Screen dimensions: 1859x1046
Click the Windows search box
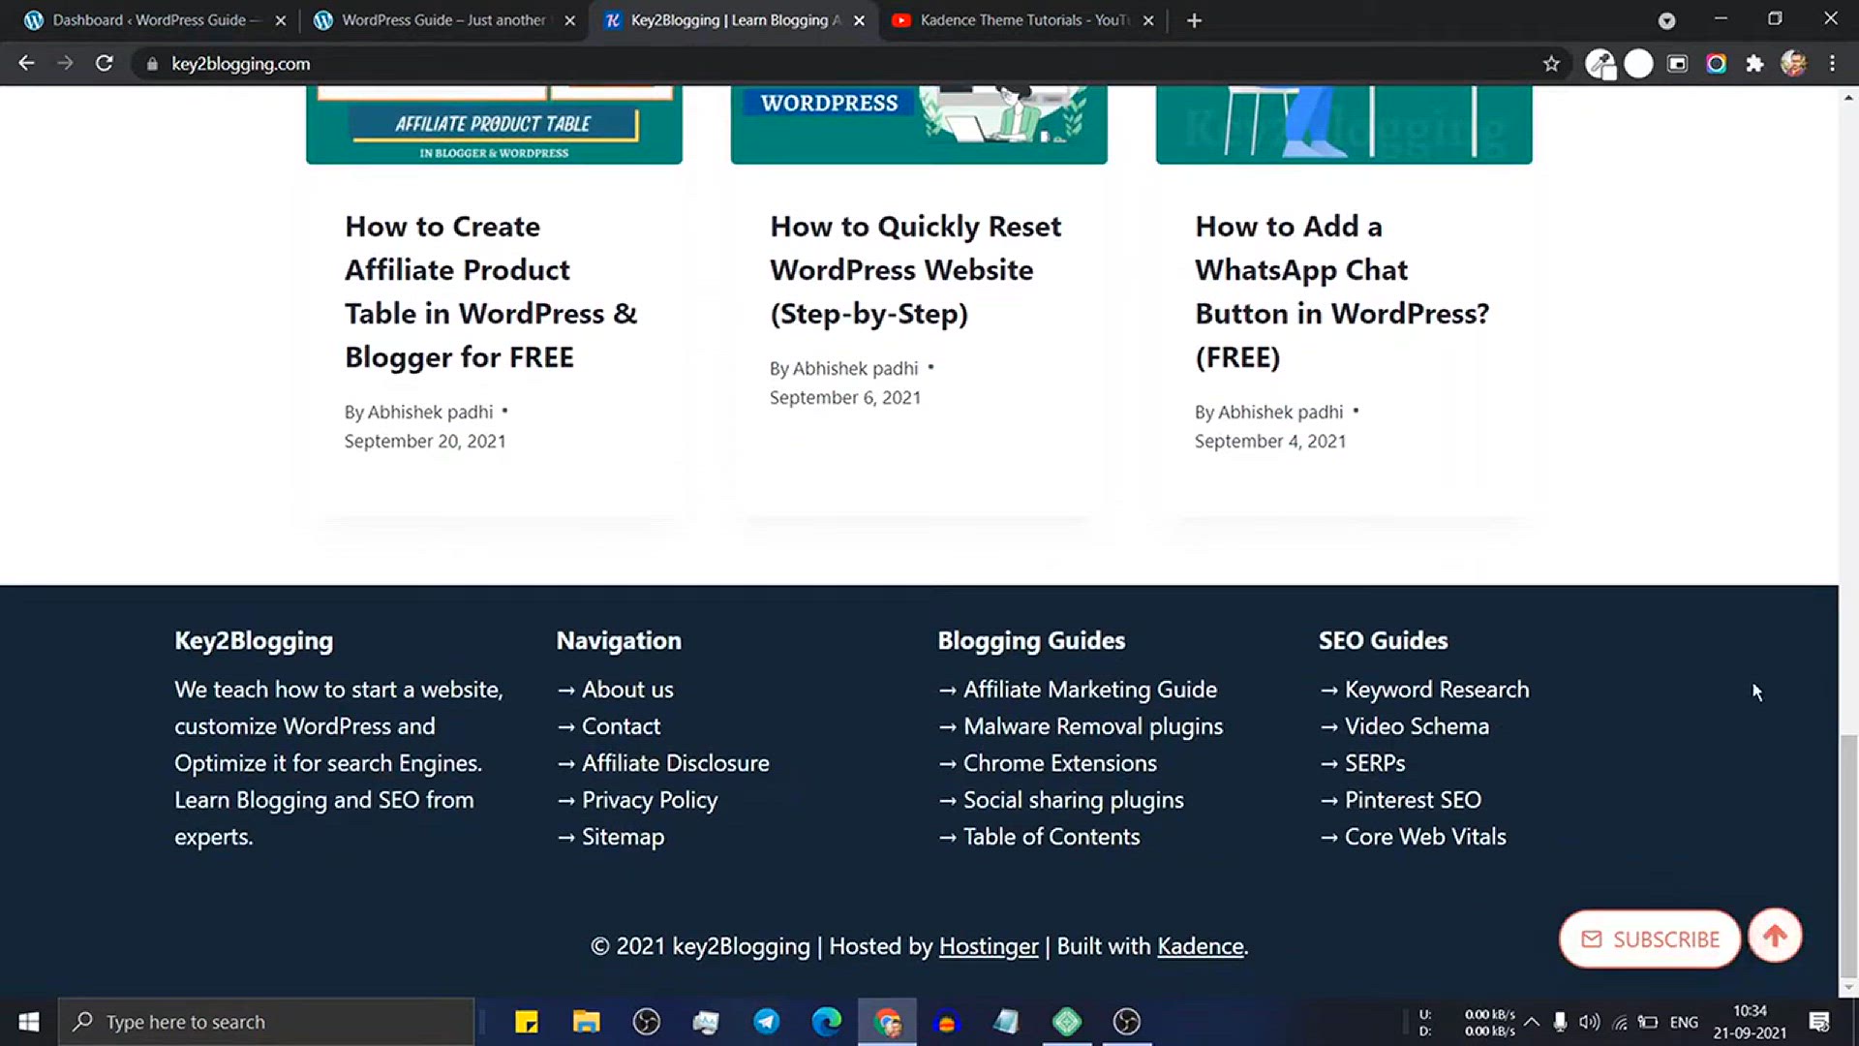(x=266, y=1022)
